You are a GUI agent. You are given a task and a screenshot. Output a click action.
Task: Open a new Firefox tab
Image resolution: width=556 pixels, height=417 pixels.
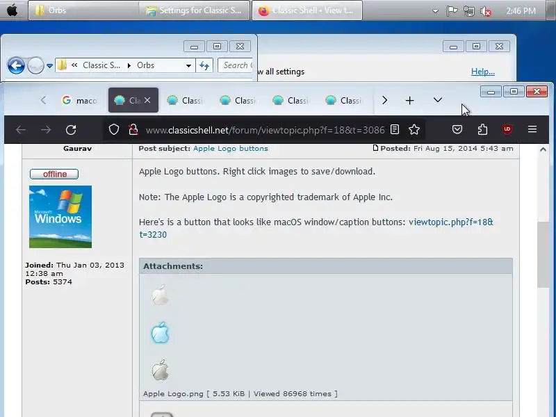click(x=409, y=100)
